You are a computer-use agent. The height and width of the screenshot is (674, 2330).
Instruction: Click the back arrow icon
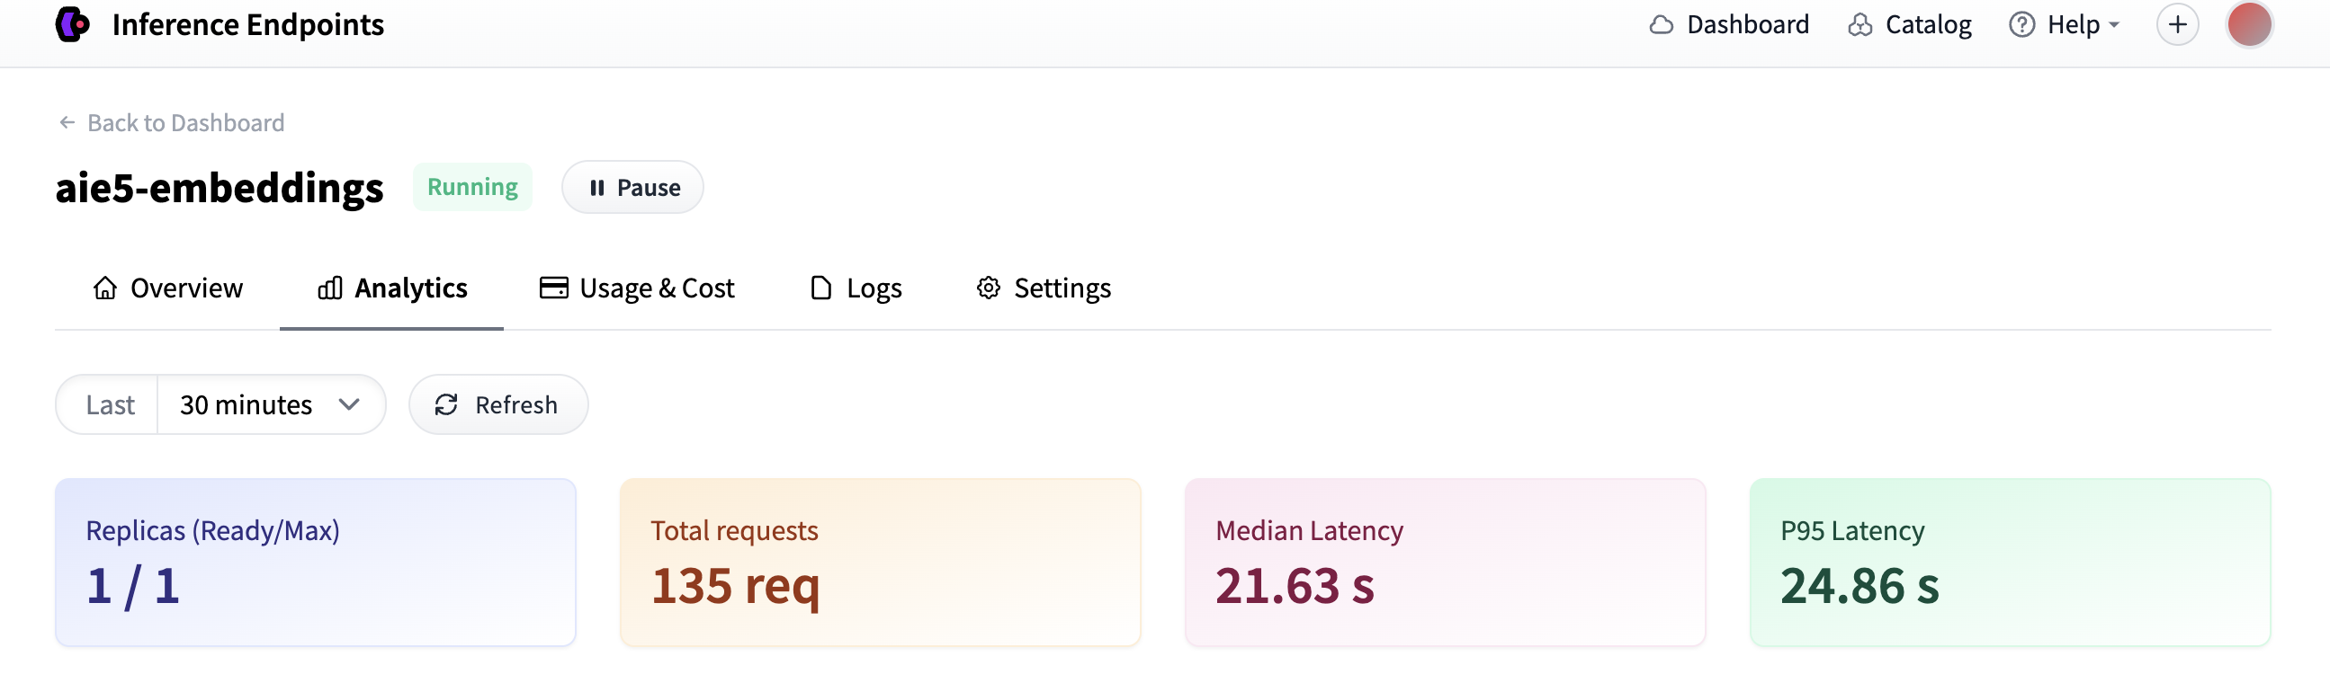pyautogui.click(x=67, y=123)
